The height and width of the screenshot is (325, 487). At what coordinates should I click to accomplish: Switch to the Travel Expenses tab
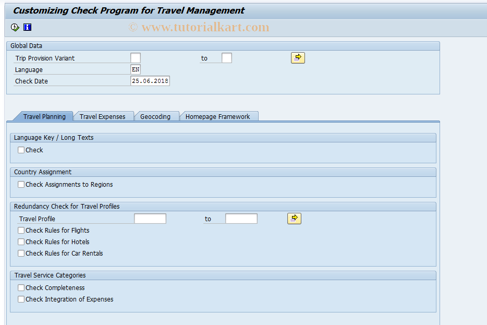[103, 116]
